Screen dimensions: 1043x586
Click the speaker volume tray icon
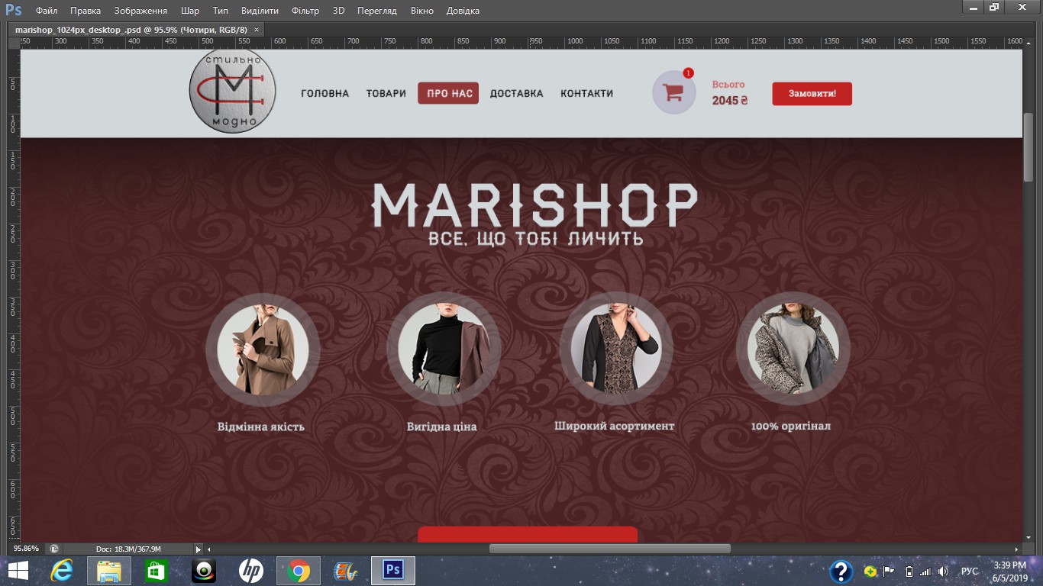943,572
